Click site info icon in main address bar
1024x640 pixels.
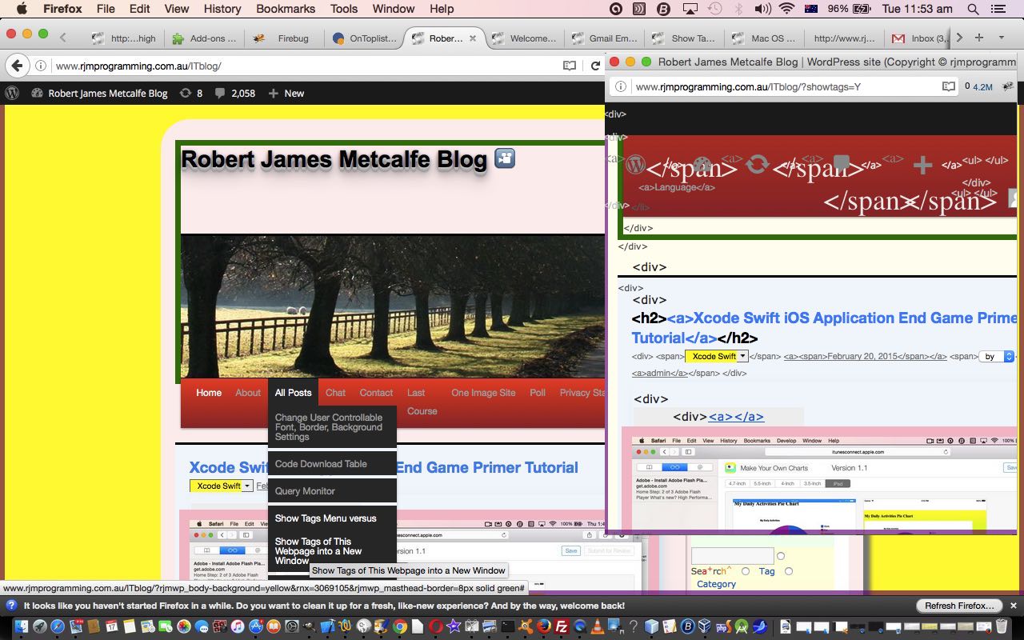(40, 66)
